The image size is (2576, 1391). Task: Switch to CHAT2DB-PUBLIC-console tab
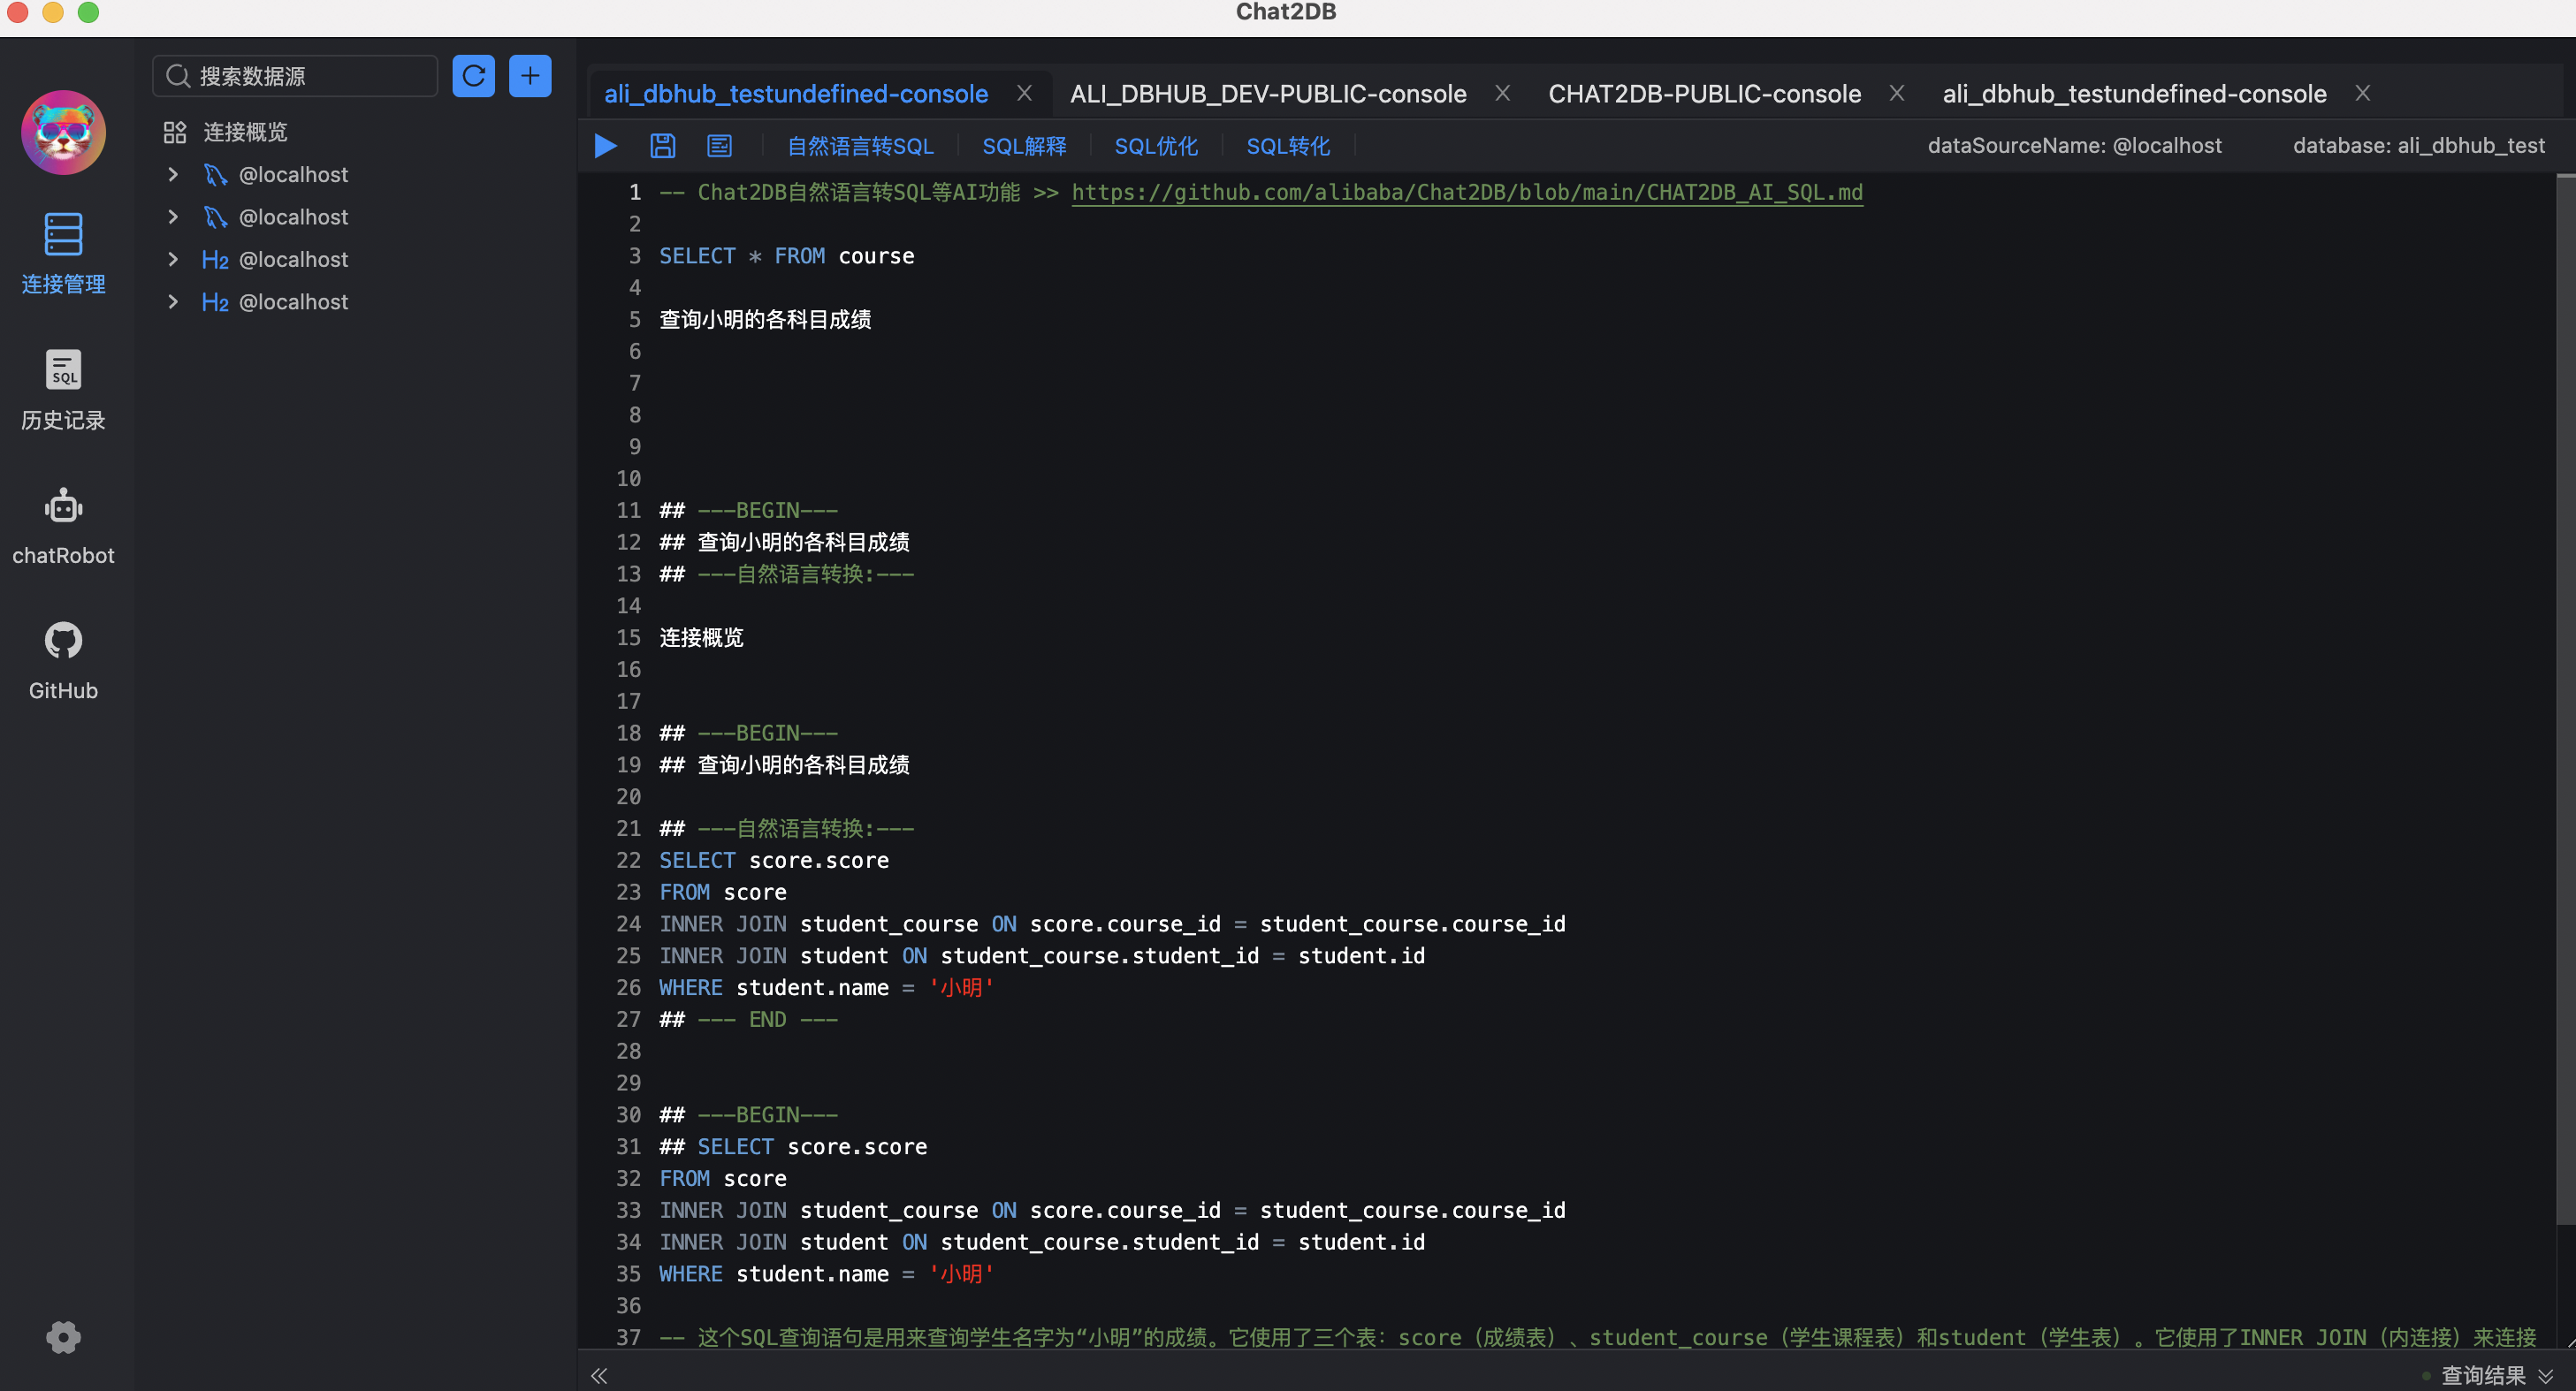(x=1704, y=94)
